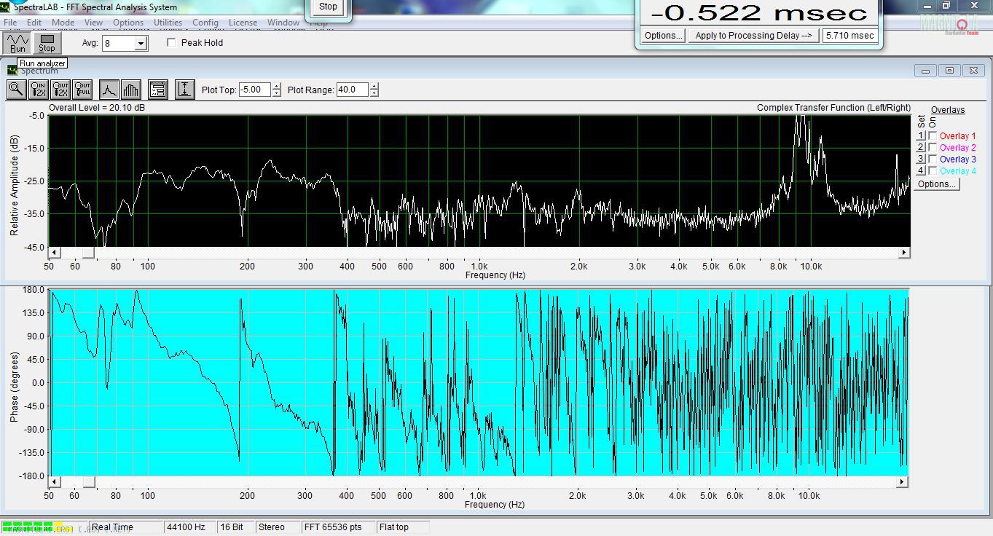The image size is (993, 536).
Task: Open the Utilities menu
Action: click(168, 23)
